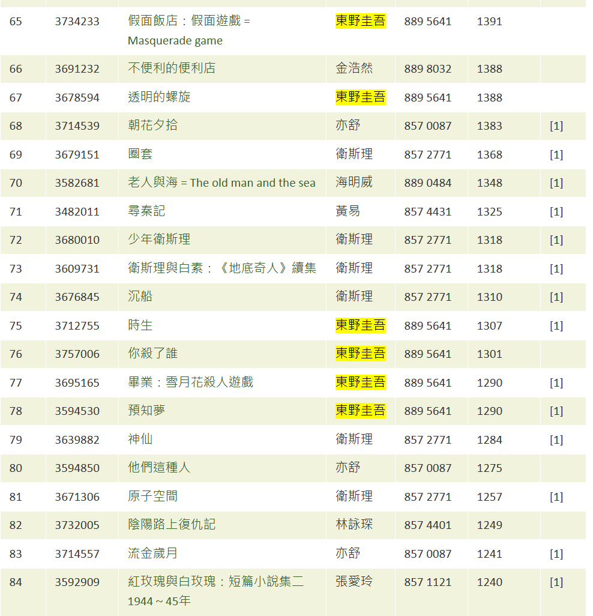Select rank number 65
593x616 pixels.
(x=16, y=21)
